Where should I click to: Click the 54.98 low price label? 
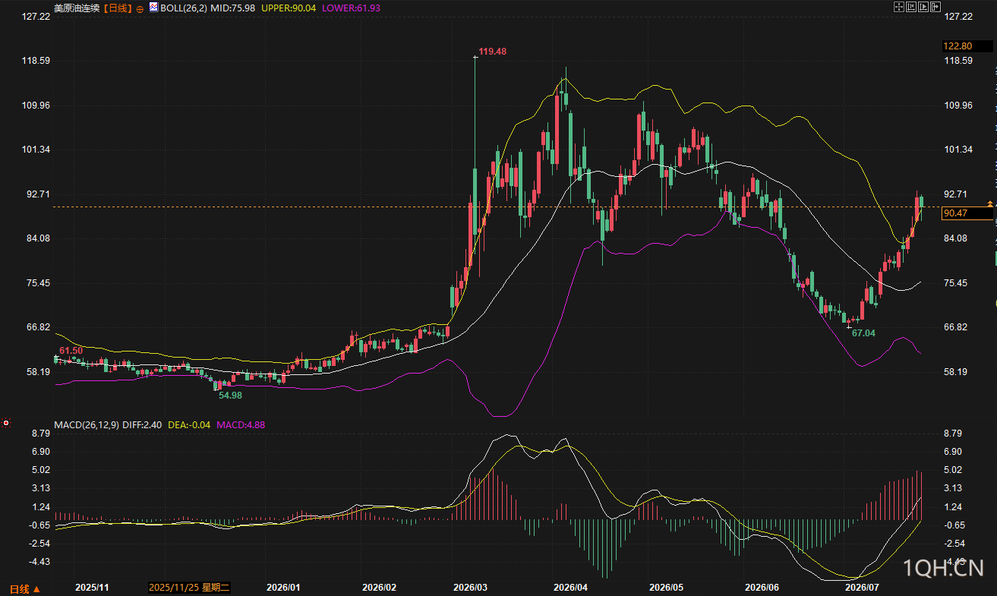230,396
